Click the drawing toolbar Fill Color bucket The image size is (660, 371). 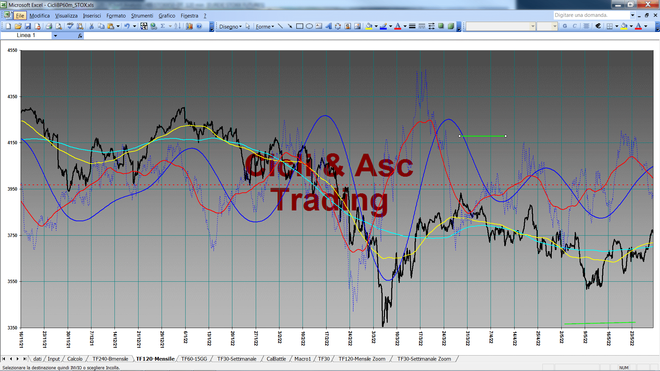369,26
